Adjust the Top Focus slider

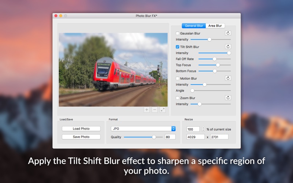pyautogui.click(x=218, y=65)
